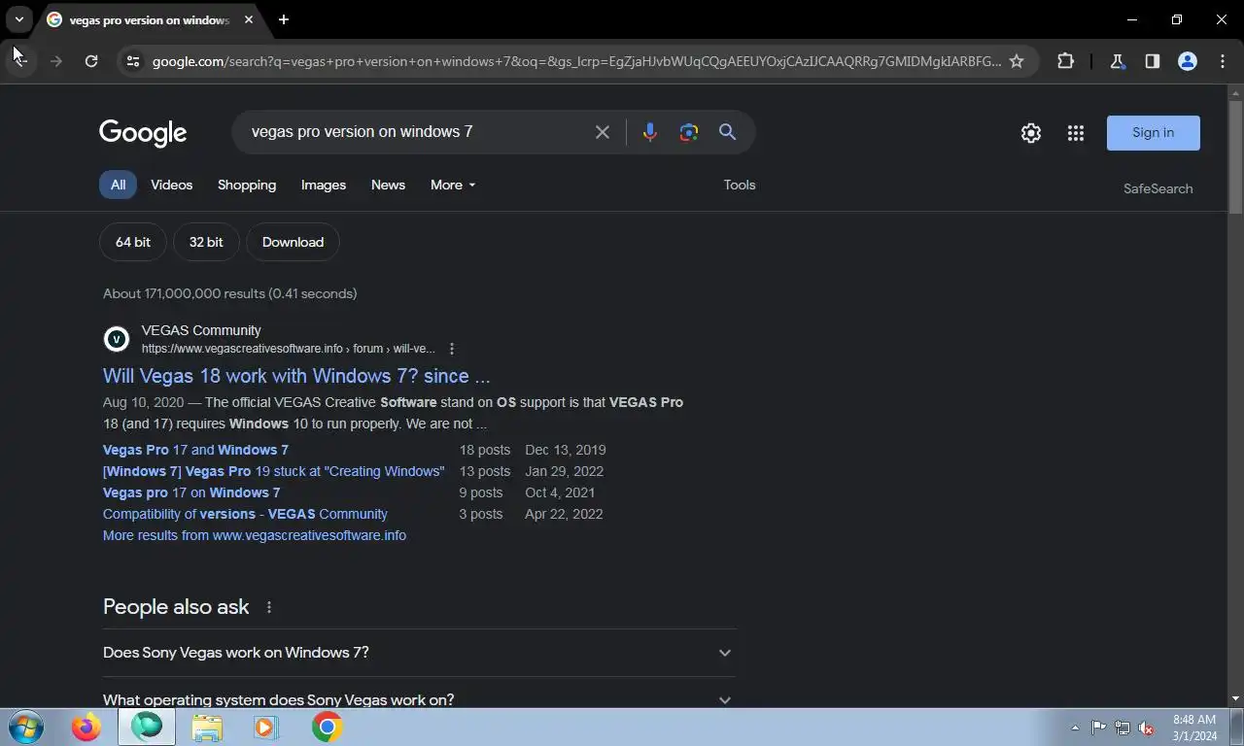The height and width of the screenshot is (746, 1244).
Task: Submit search with magnifier icon
Action: click(x=727, y=132)
